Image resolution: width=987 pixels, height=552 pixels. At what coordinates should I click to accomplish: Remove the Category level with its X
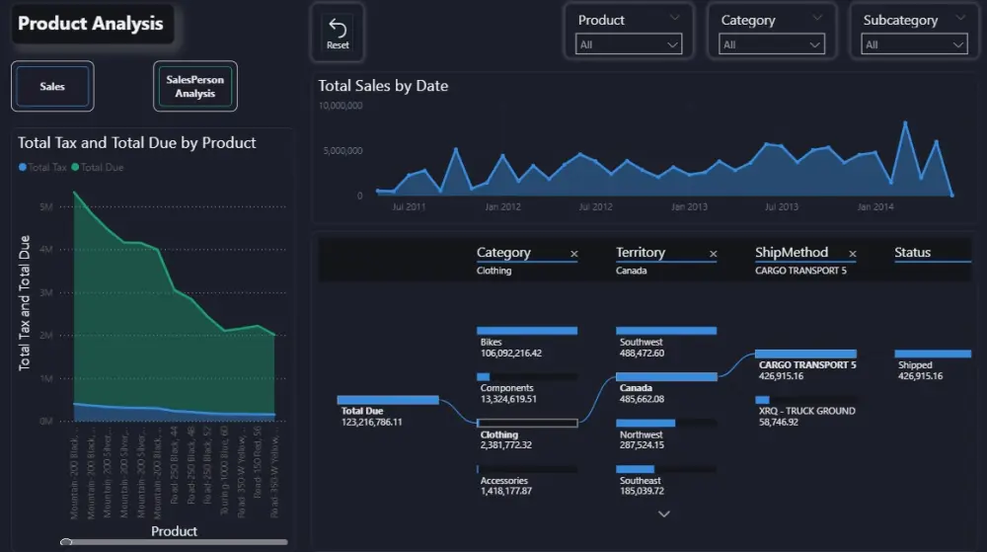coord(574,254)
